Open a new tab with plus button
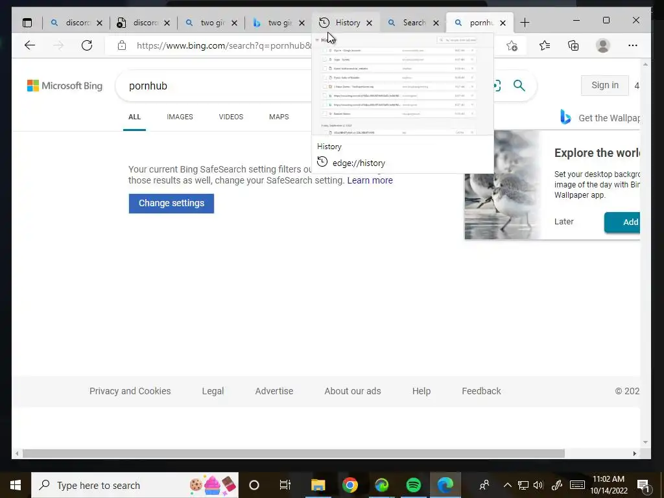 pos(525,23)
